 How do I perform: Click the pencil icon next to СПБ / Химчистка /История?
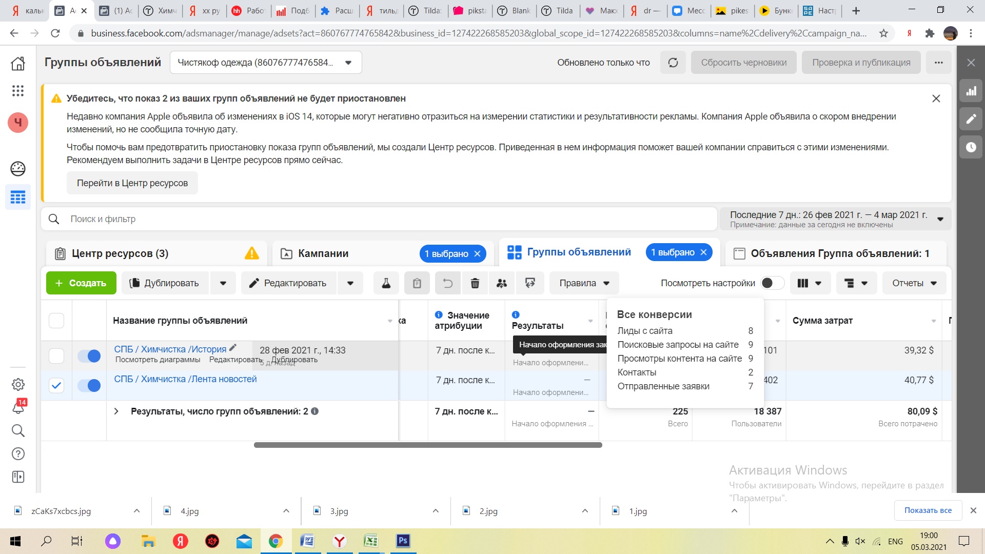233,348
